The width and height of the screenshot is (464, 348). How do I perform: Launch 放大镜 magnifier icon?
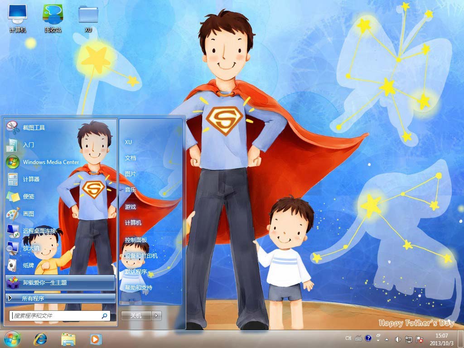[x=13, y=248]
